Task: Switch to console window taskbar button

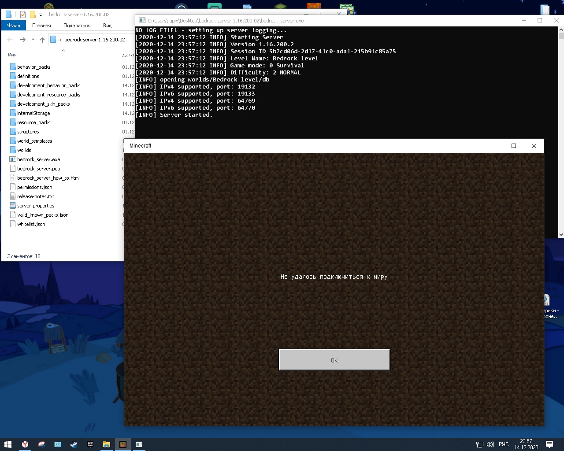Action: (139, 444)
